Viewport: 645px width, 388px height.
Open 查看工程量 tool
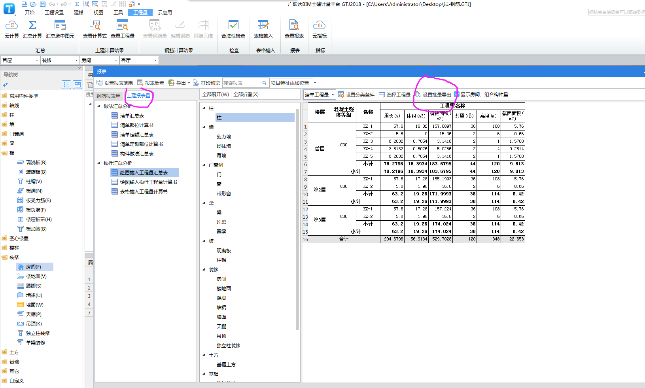123,30
